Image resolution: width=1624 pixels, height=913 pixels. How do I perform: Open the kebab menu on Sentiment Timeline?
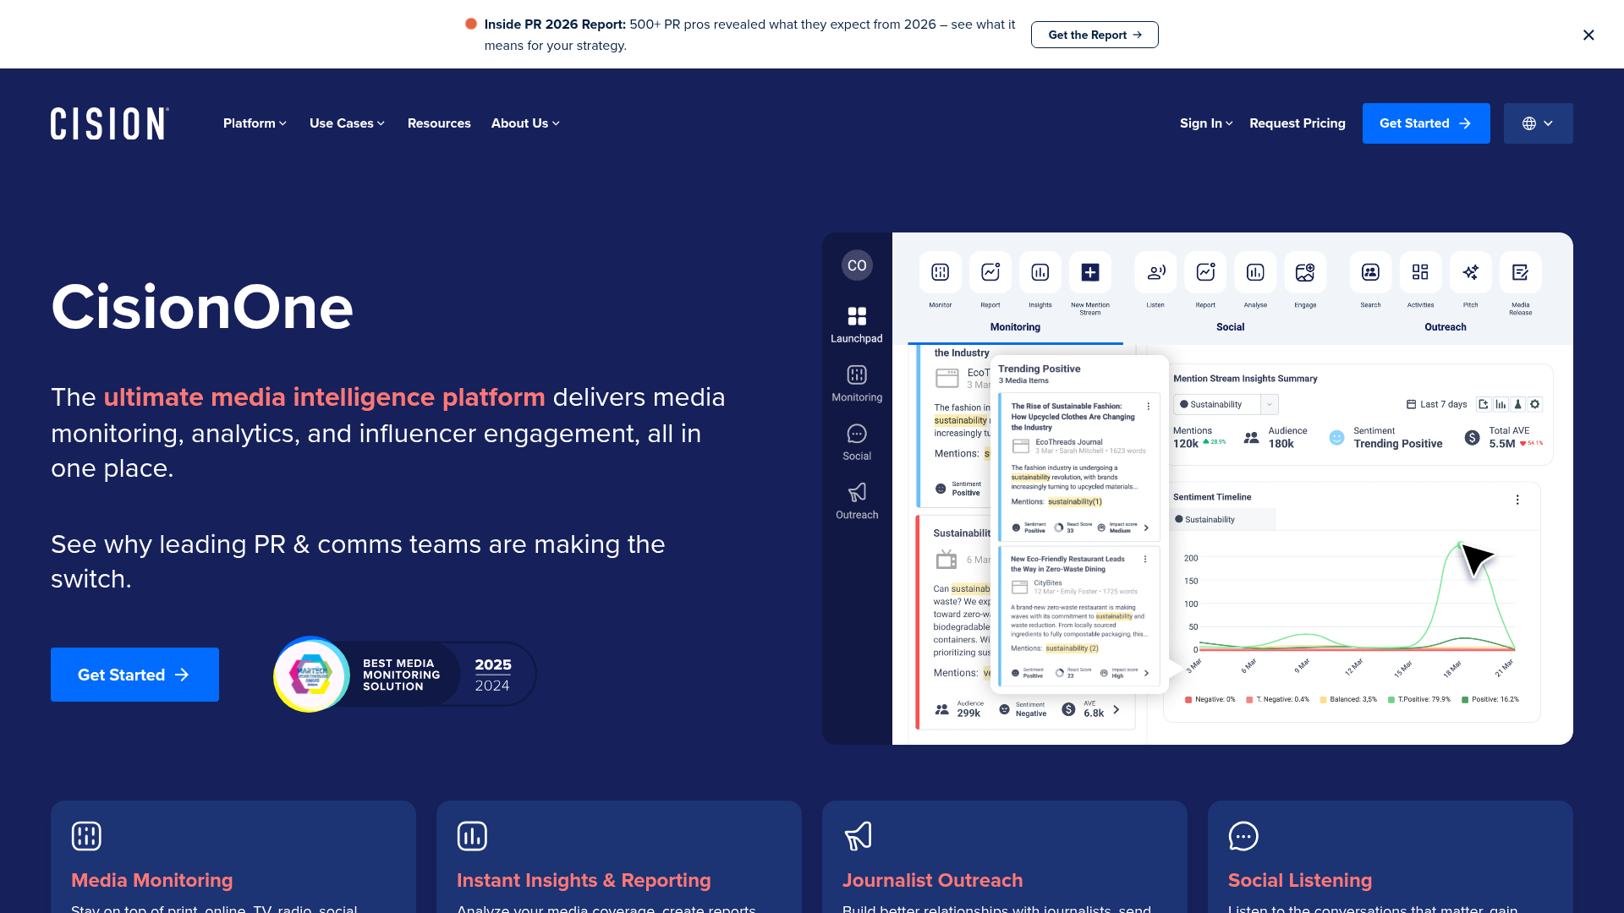[x=1517, y=500]
